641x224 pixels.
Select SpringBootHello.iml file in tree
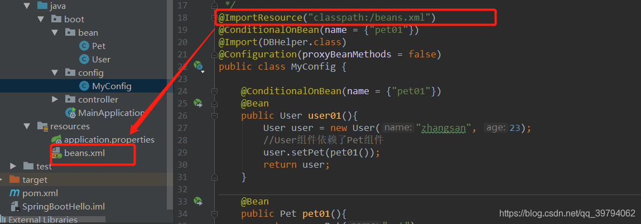click(63, 206)
